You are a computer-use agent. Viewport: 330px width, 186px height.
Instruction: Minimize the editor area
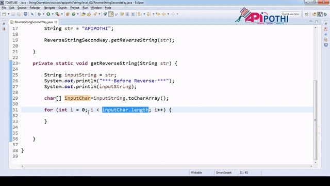(x=311, y=22)
